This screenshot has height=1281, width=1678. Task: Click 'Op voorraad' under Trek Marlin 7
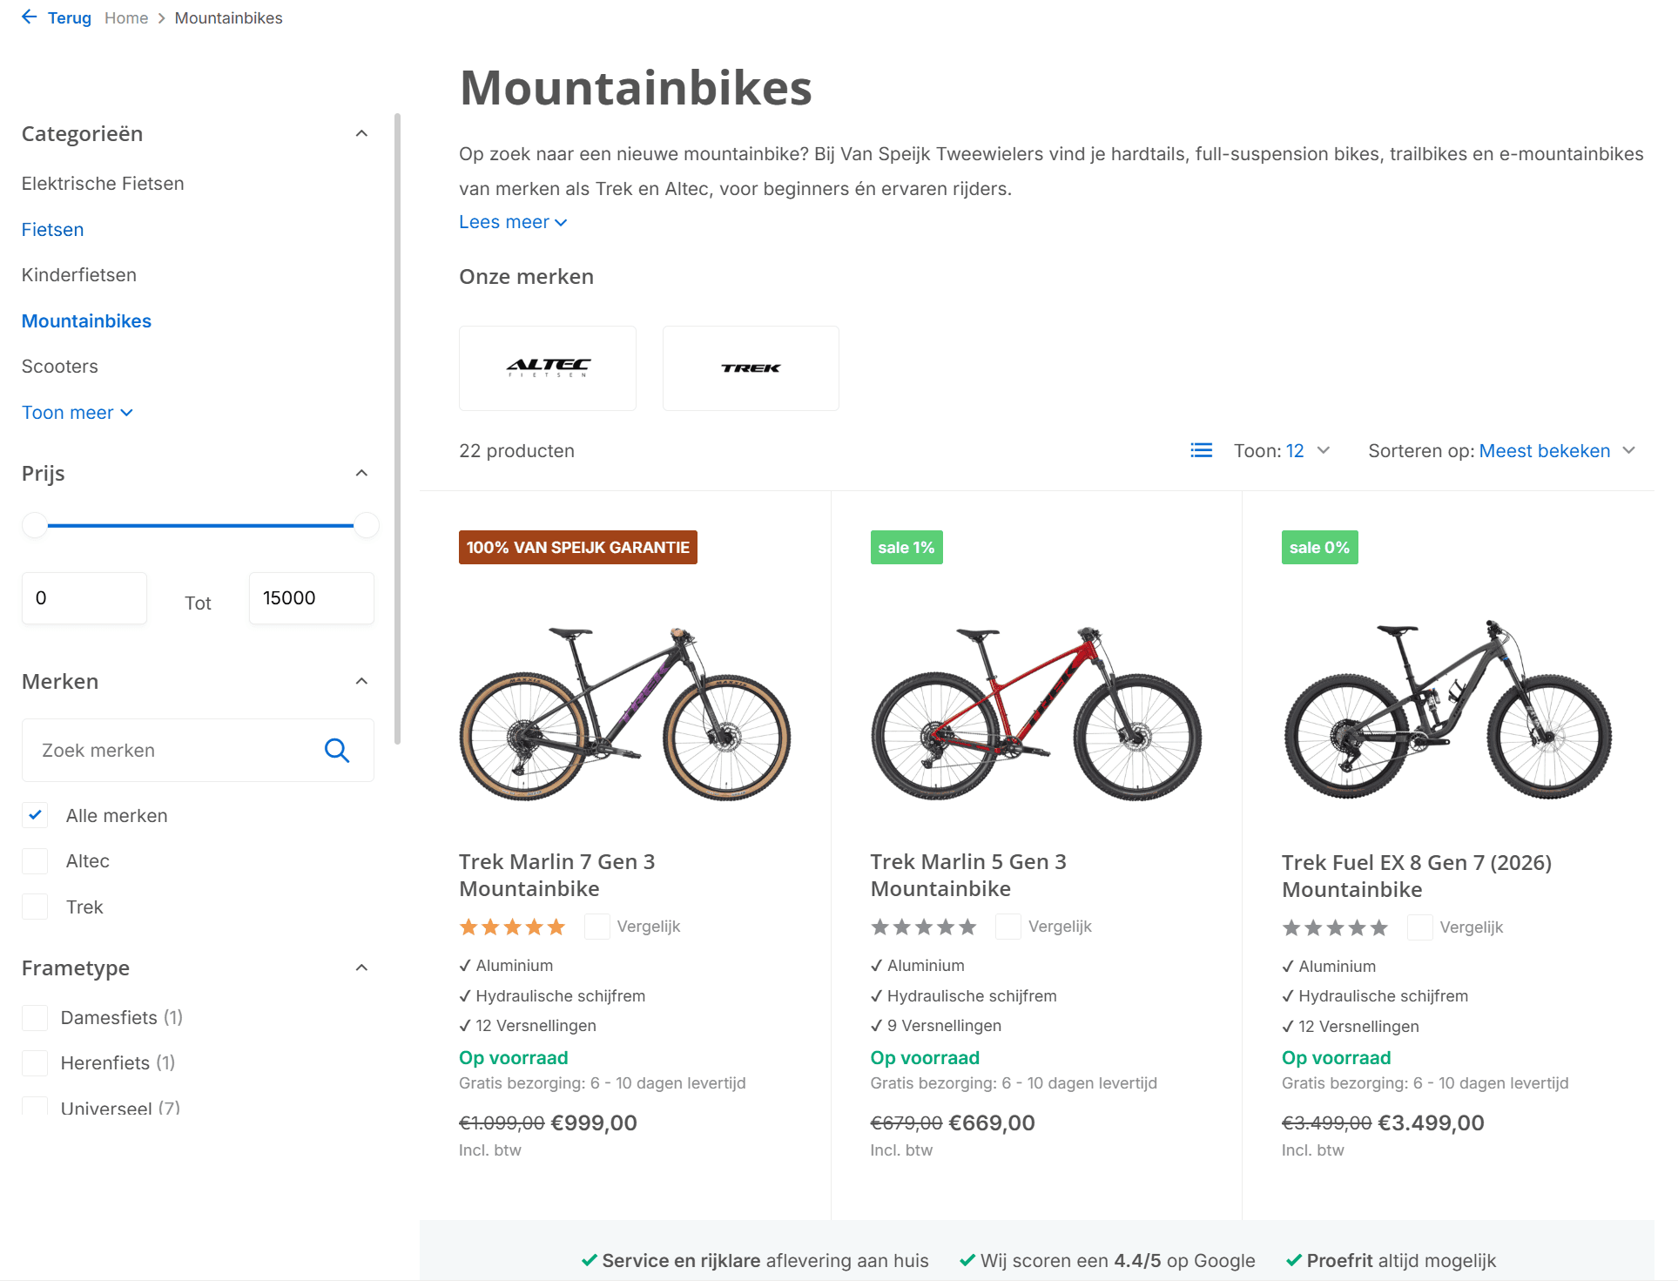pyautogui.click(x=514, y=1058)
